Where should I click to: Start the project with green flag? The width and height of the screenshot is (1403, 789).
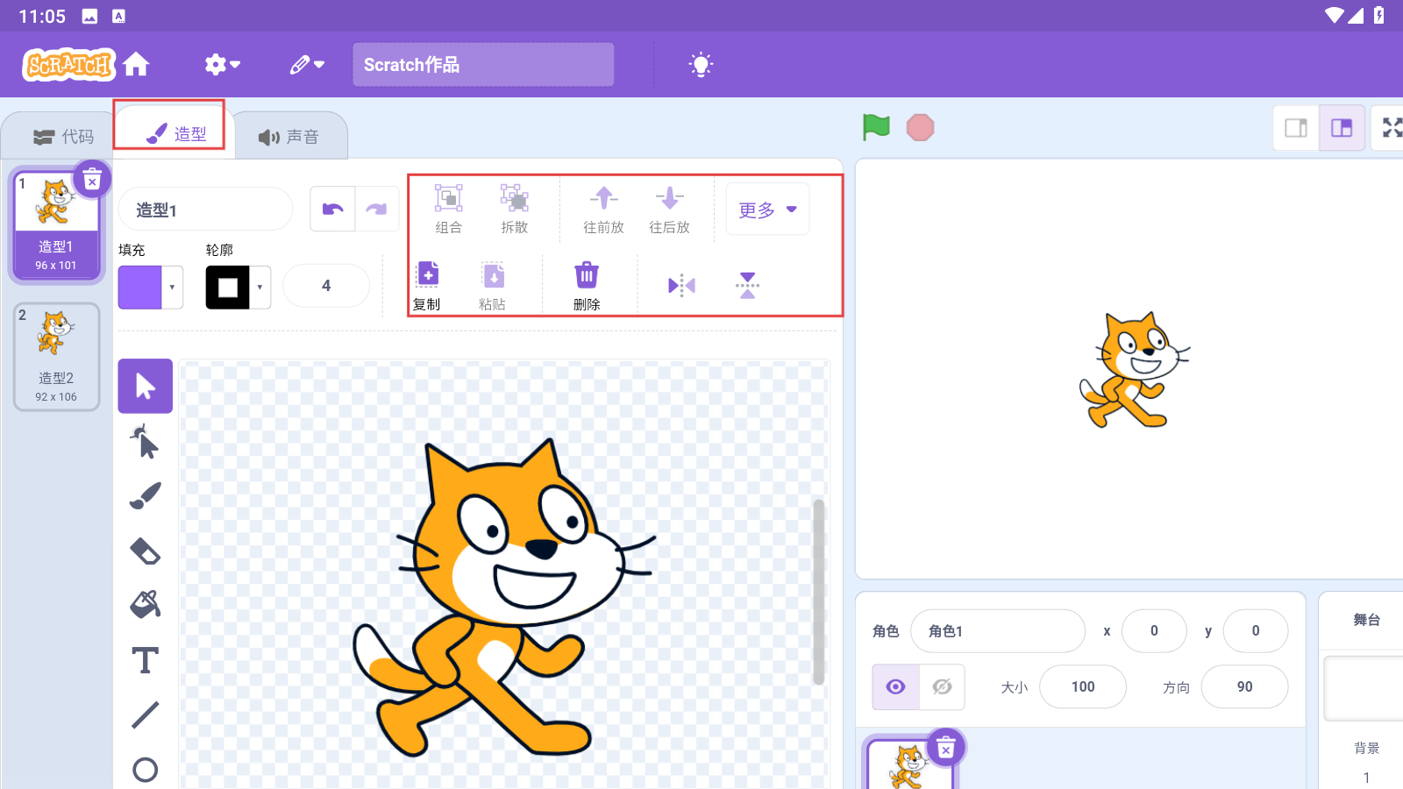tap(876, 127)
